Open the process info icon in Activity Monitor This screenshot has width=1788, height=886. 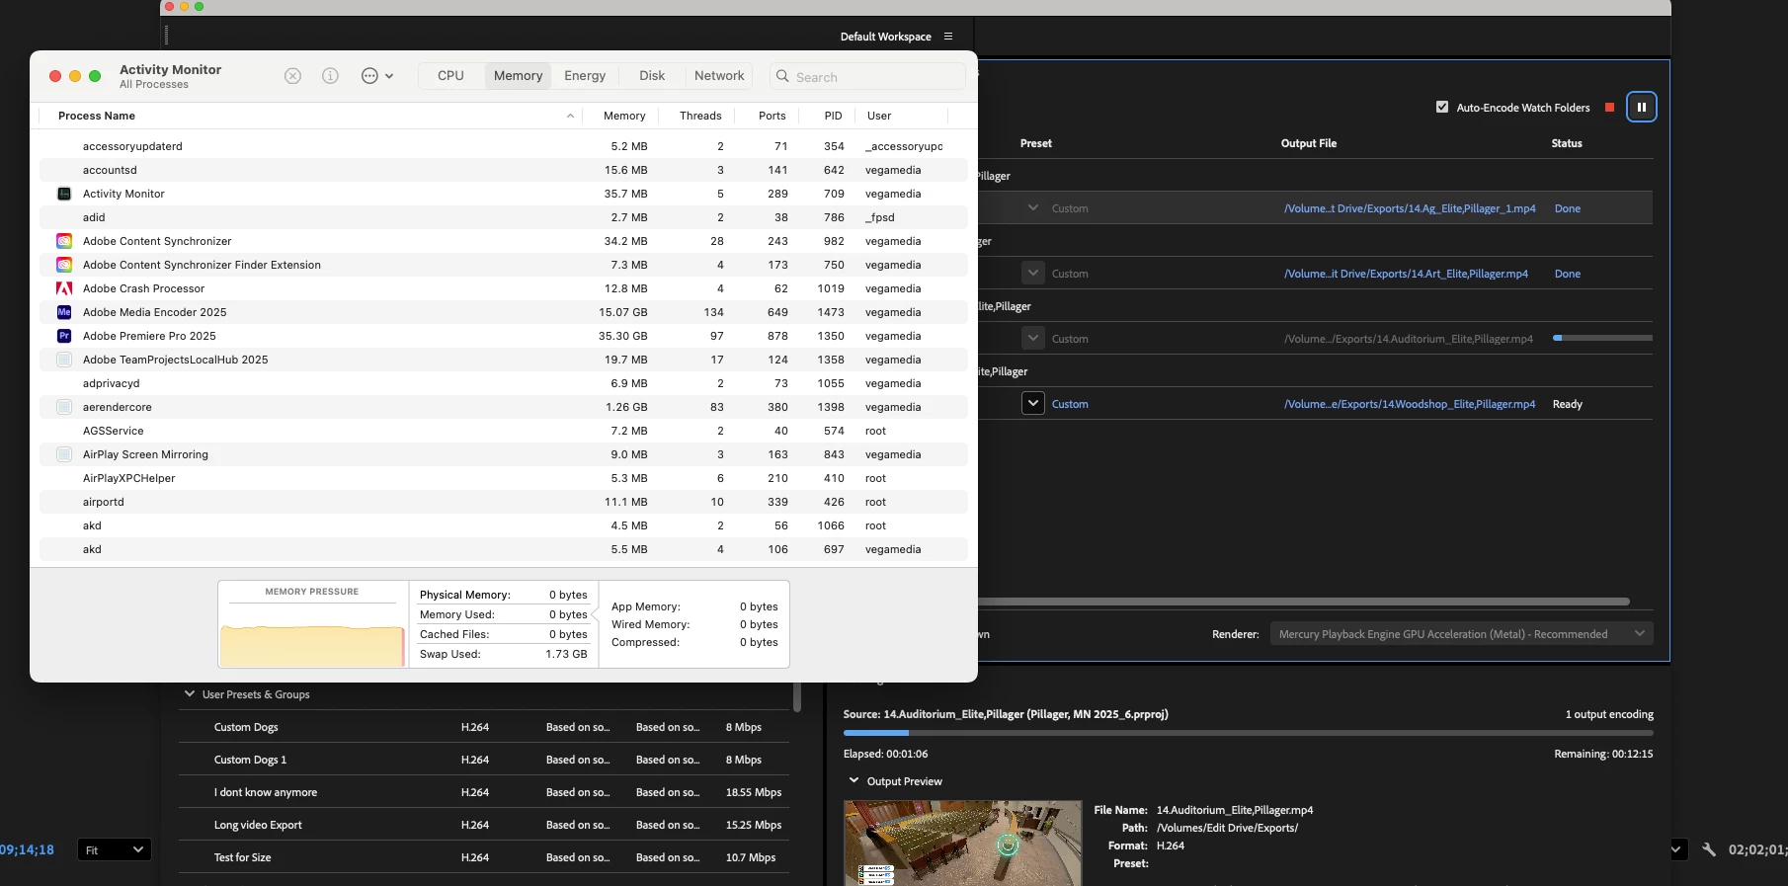click(x=330, y=76)
